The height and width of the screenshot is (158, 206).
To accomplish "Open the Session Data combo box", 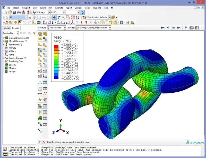I will pyautogui.click(x=10, y=33).
